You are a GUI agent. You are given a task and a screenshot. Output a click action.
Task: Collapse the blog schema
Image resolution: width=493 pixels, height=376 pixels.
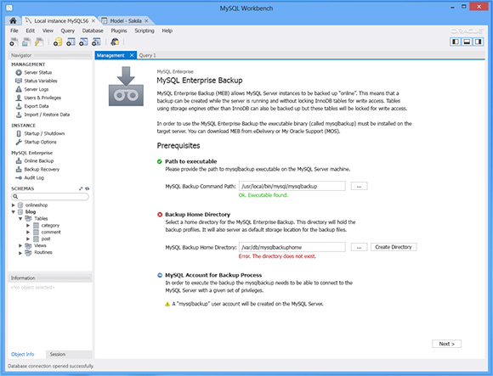(14, 212)
